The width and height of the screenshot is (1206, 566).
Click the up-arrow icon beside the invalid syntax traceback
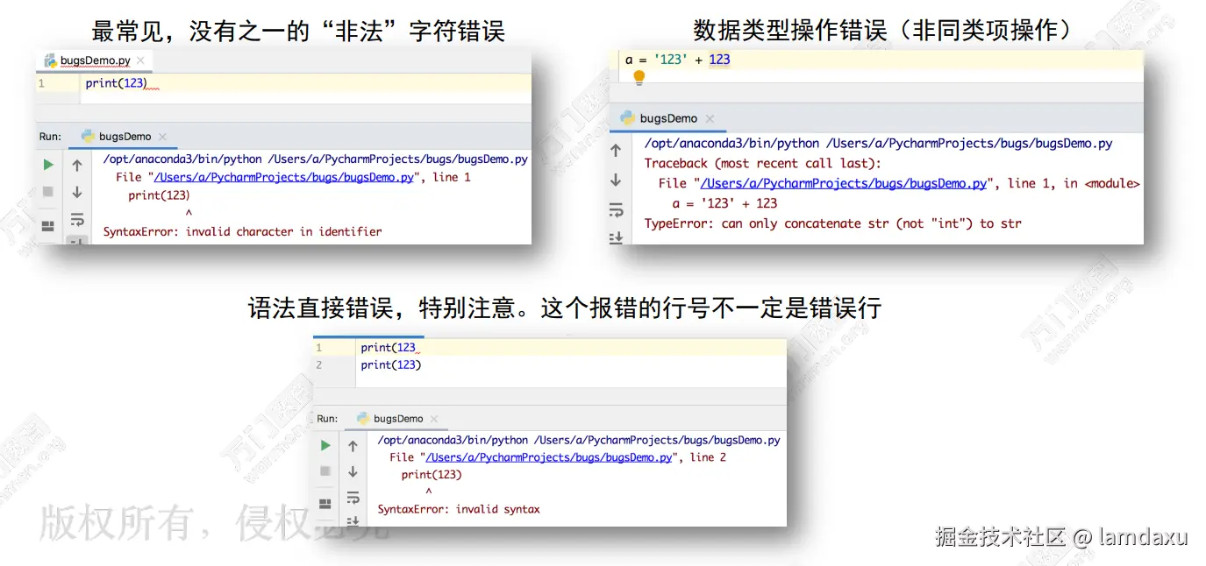(353, 446)
